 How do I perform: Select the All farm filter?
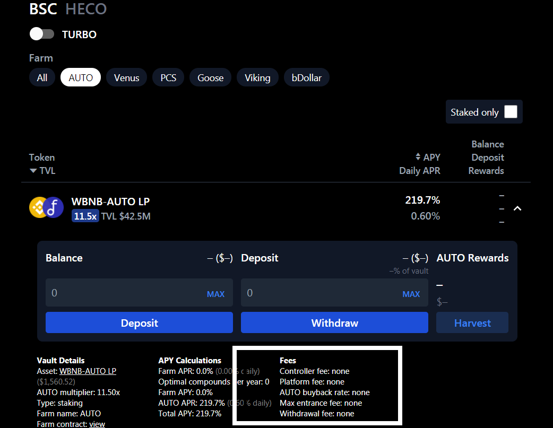point(42,77)
